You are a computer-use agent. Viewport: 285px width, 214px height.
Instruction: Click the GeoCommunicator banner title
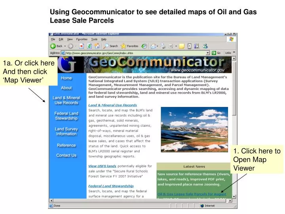click(x=157, y=62)
